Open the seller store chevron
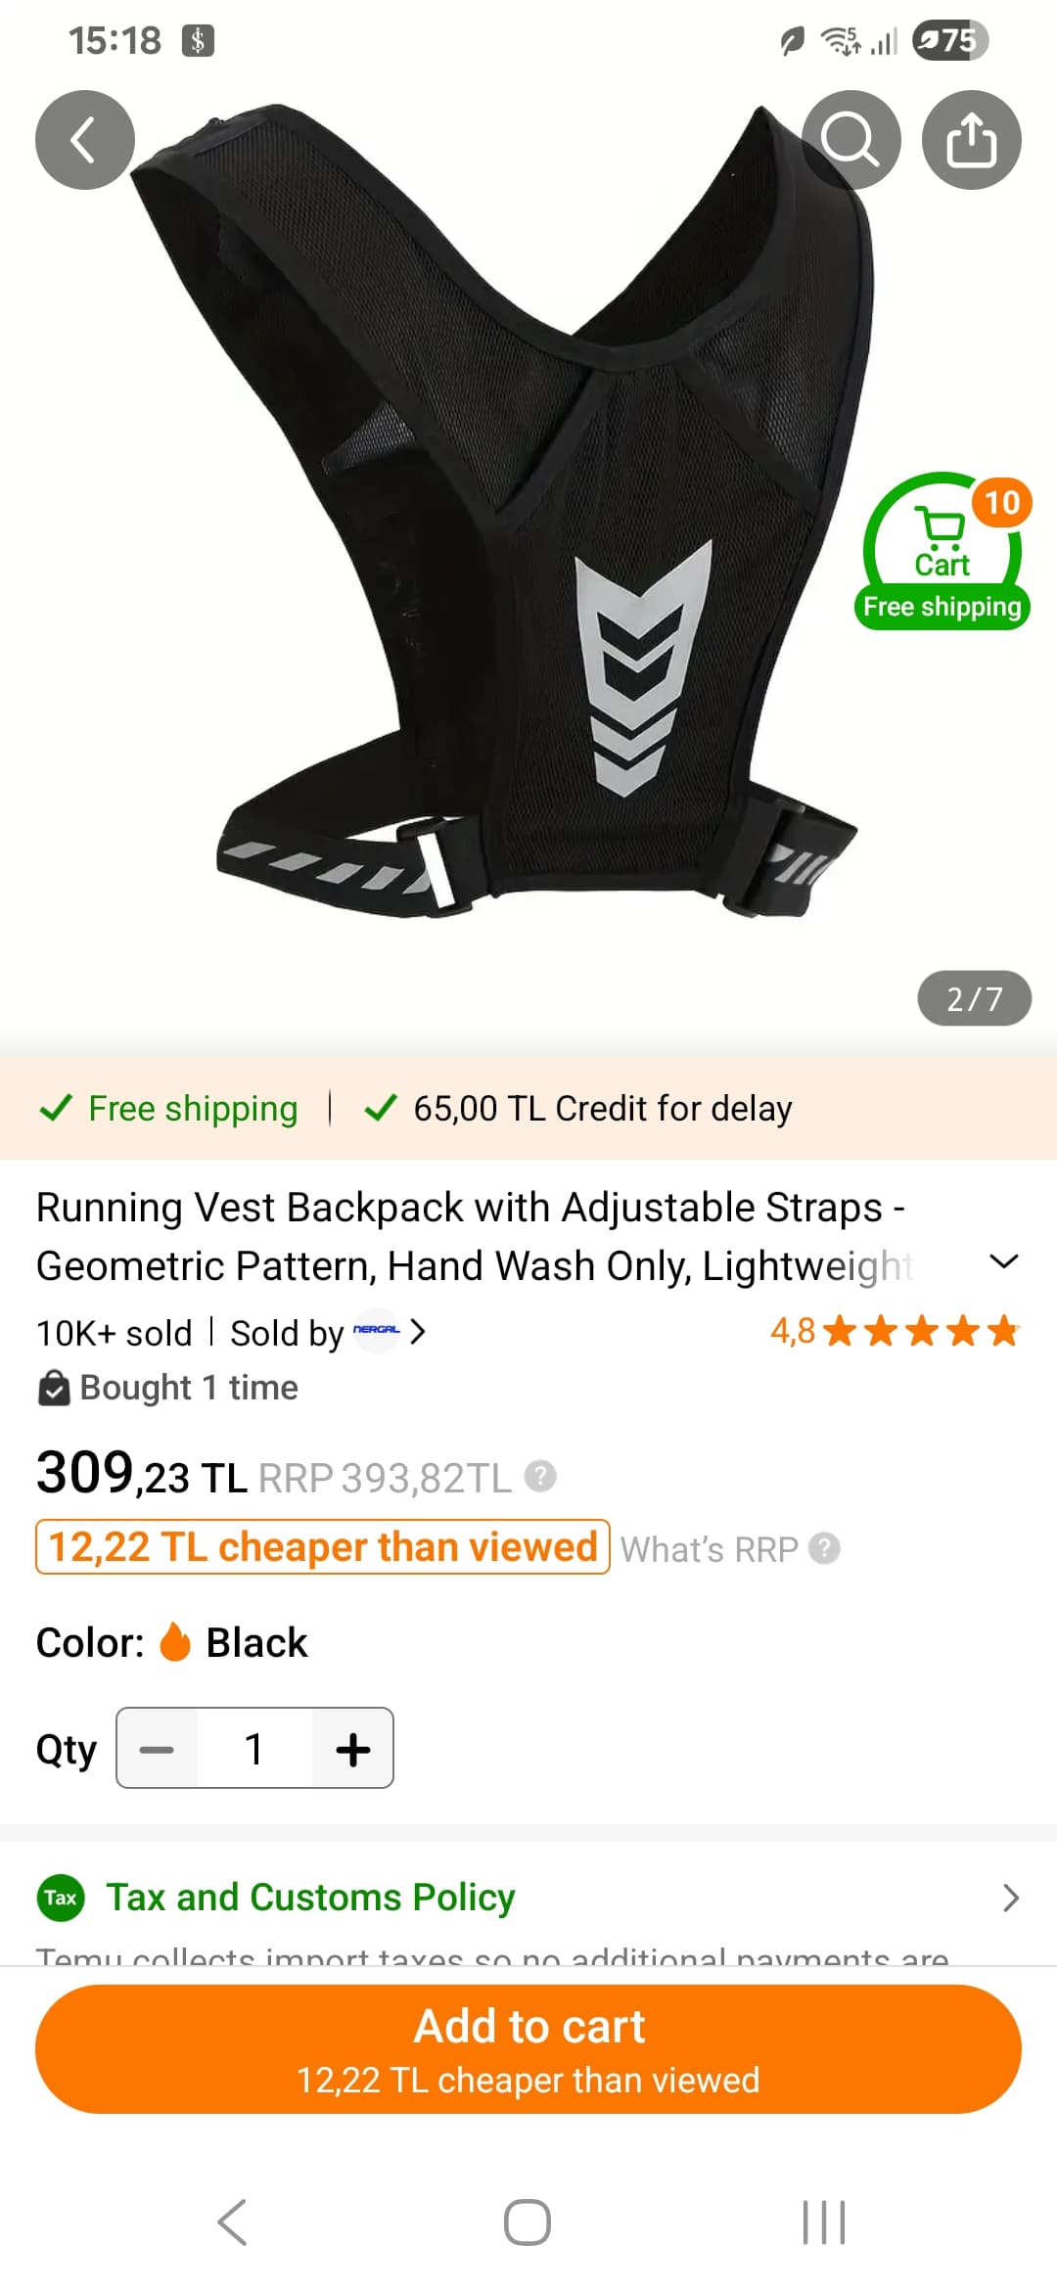Screen dimensions: 1057x2290 [418, 1332]
